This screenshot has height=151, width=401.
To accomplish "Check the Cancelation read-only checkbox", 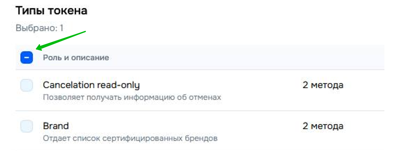I will coord(27,86).
